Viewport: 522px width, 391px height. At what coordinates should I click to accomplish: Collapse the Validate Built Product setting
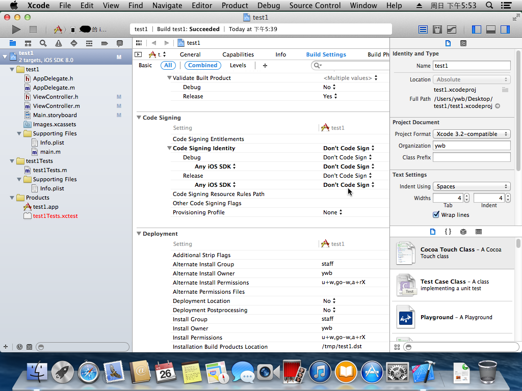tap(169, 78)
